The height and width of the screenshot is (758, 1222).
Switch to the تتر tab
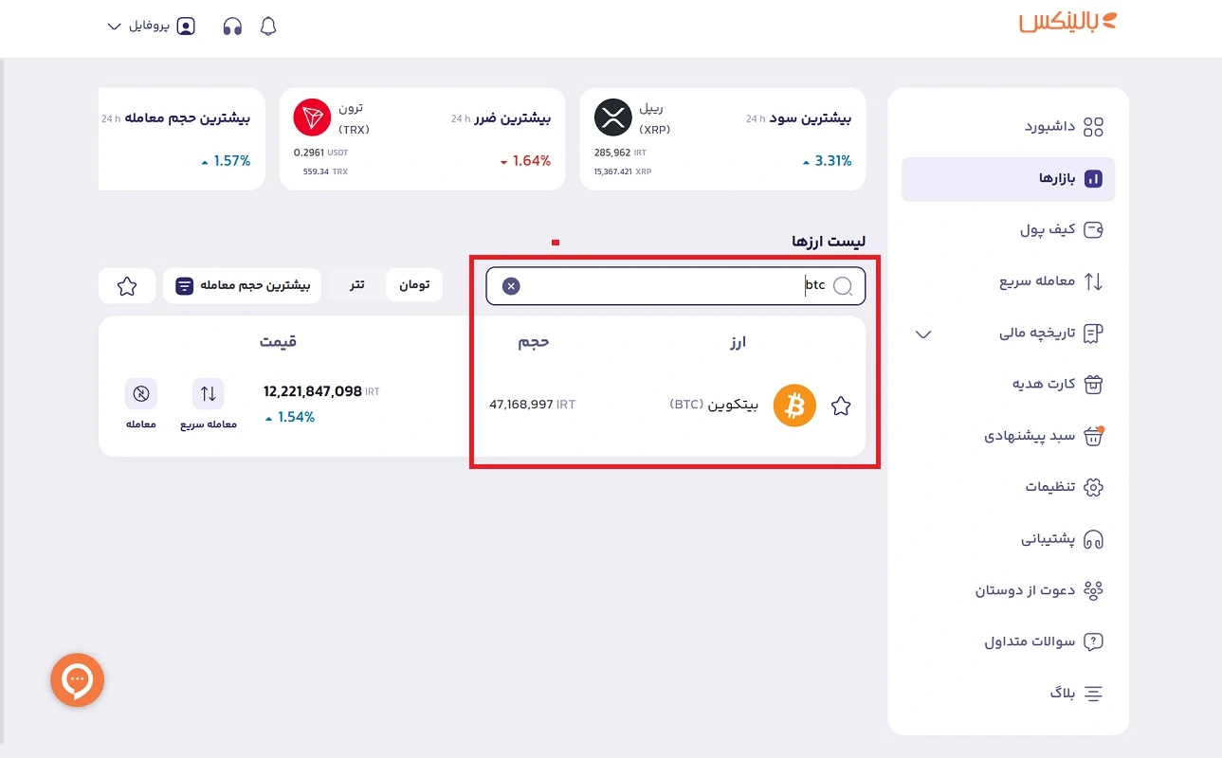357,285
